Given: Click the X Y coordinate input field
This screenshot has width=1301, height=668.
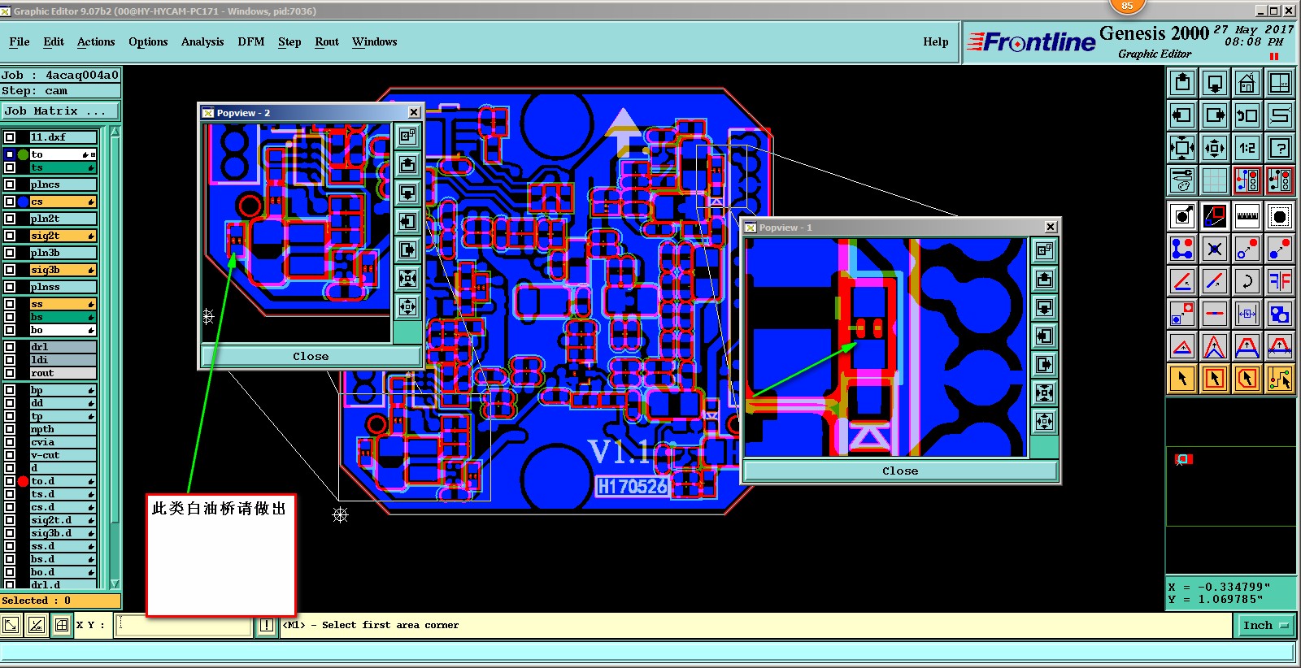Looking at the screenshot, I should click(184, 625).
